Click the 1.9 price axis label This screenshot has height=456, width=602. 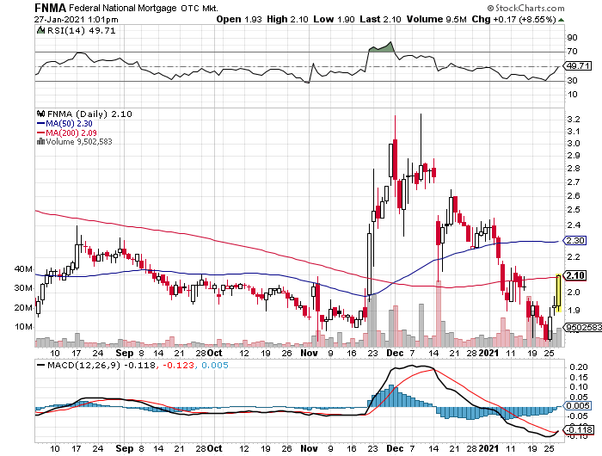click(x=574, y=311)
